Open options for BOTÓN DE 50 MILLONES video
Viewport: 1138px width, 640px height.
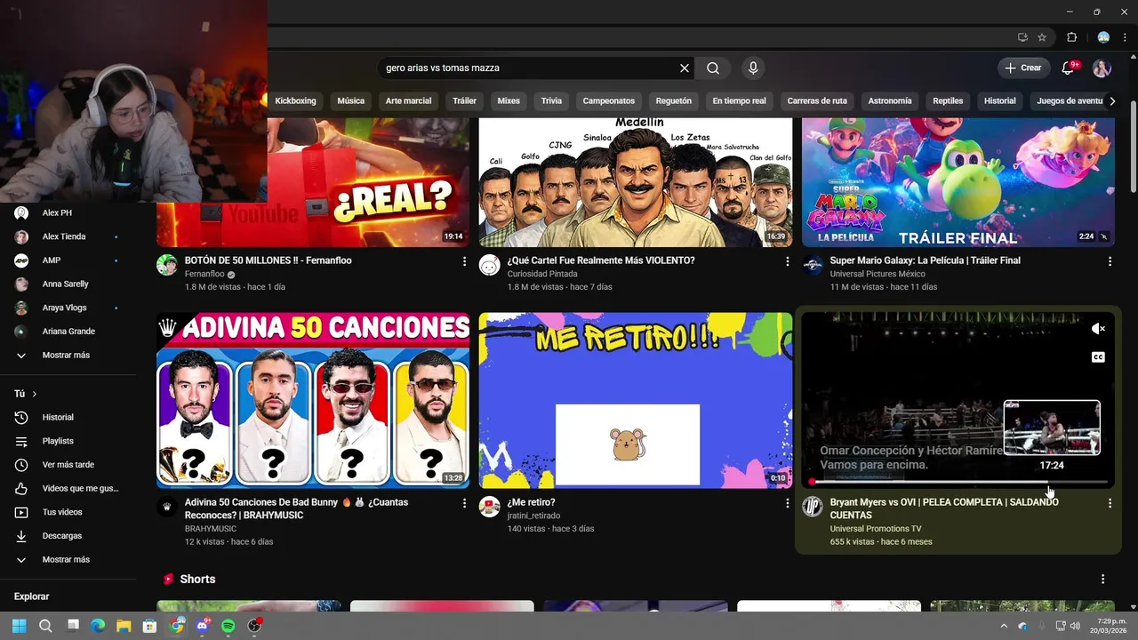pos(464,261)
